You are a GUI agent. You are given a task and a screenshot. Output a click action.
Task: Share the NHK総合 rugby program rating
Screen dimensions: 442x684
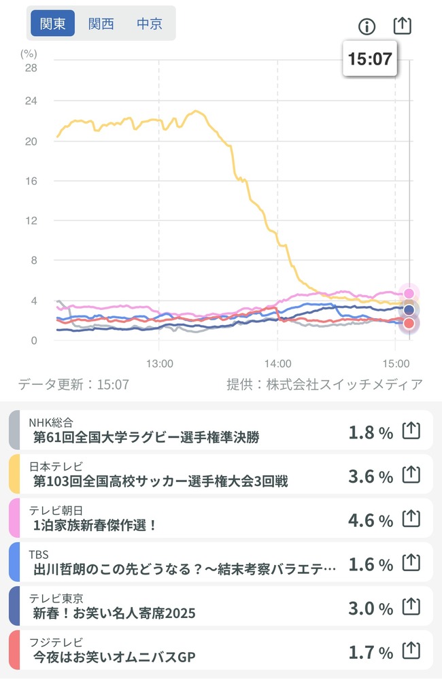pyautogui.click(x=411, y=431)
